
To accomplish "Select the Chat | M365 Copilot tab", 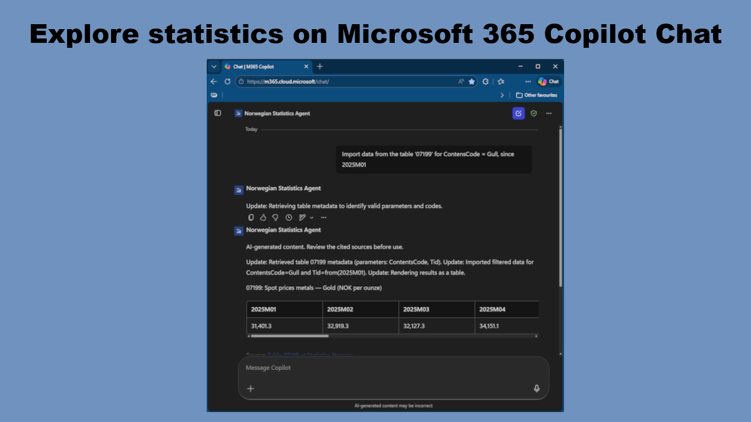I will coord(267,66).
